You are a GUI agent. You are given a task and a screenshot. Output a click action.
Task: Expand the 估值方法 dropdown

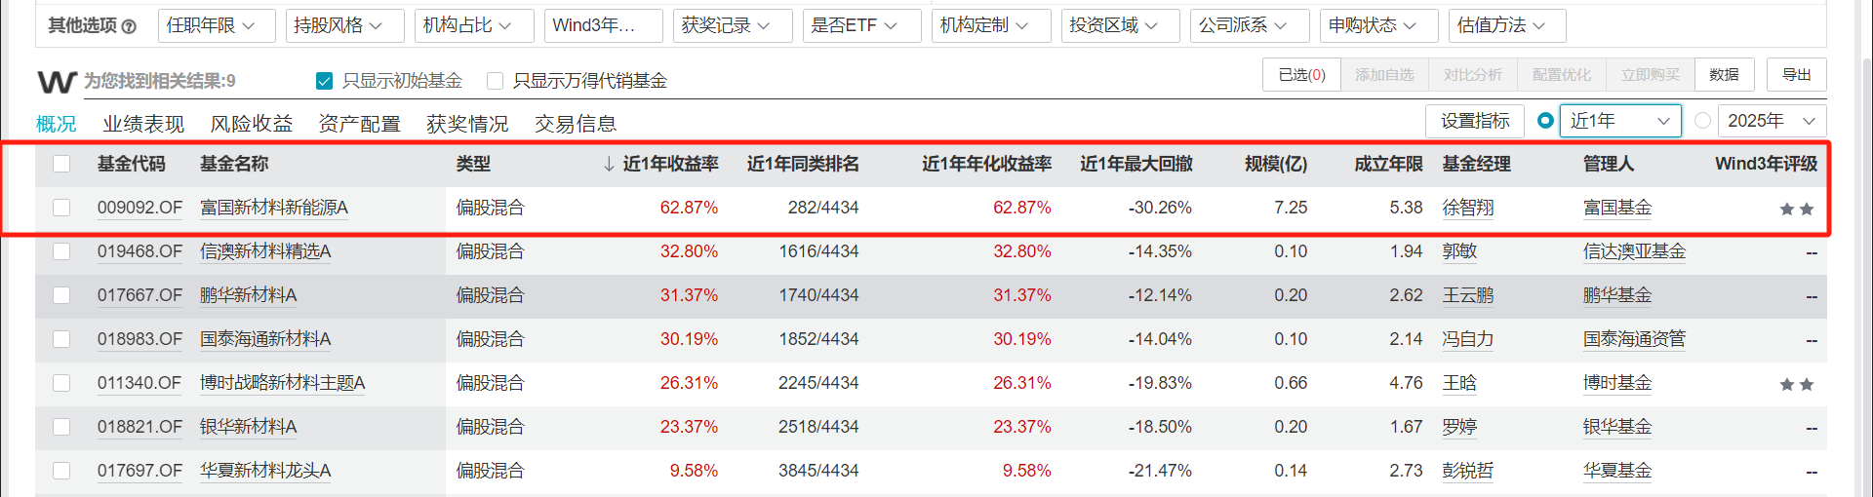(1504, 25)
